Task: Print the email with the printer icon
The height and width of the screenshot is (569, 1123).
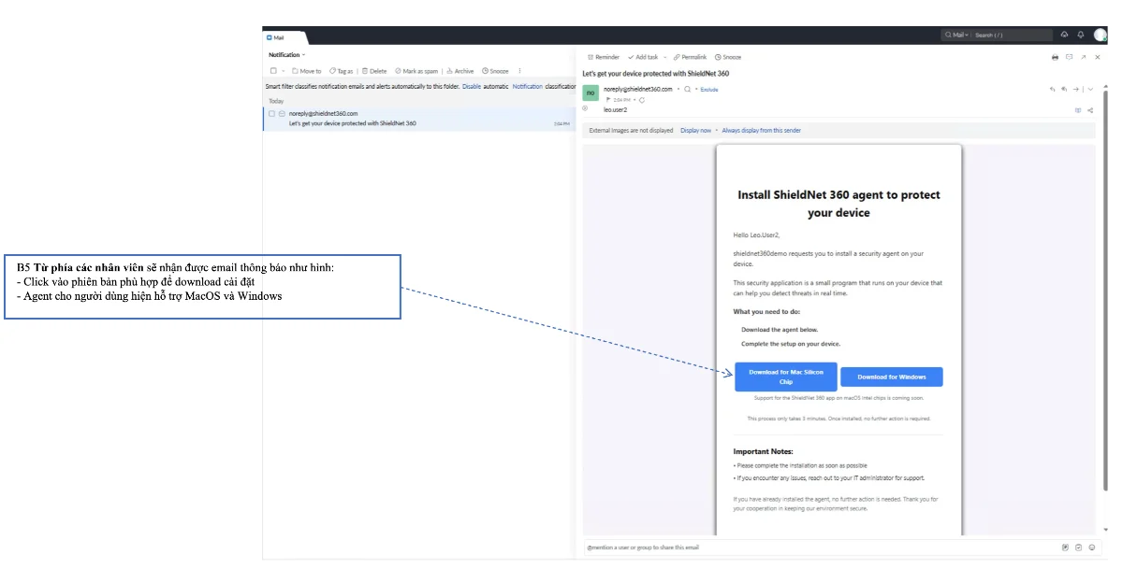Action: tap(1055, 57)
